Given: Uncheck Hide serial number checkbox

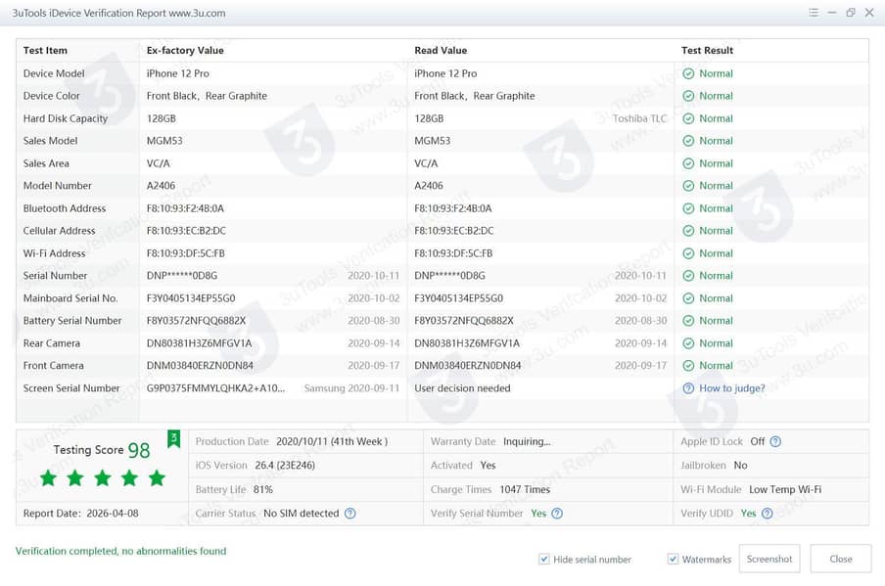Looking at the screenshot, I should pyautogui.click(x=544, y=559).
